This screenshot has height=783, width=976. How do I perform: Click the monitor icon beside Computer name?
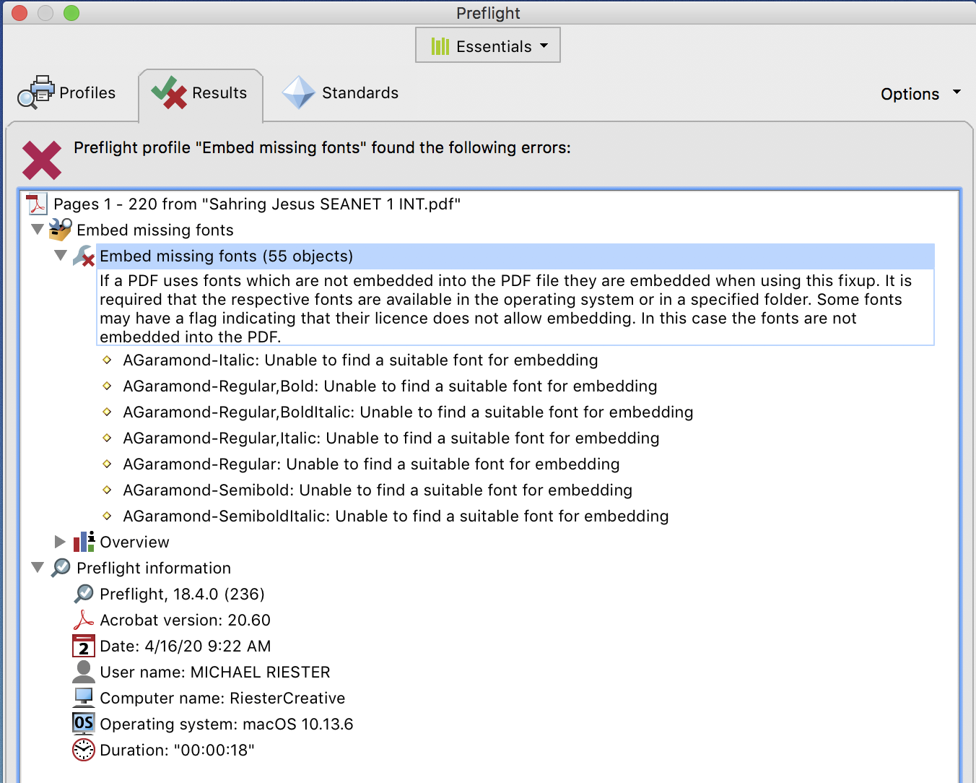click(x=84, y=698)
